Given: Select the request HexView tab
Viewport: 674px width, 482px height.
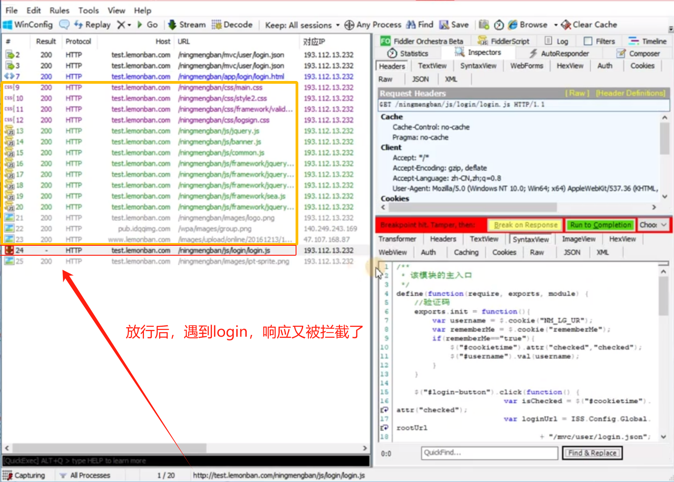Looking at the screenshot, I should pyautogui.click(x=570, y=66).
